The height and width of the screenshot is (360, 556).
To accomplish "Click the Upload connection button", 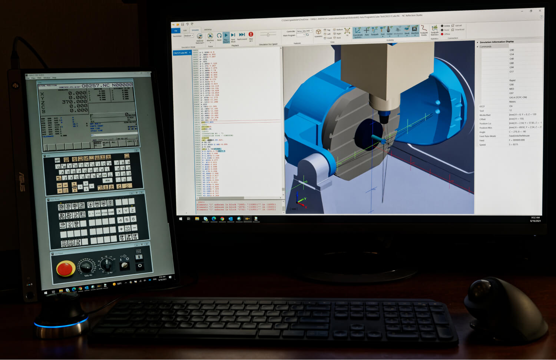I will coord(456,26).
